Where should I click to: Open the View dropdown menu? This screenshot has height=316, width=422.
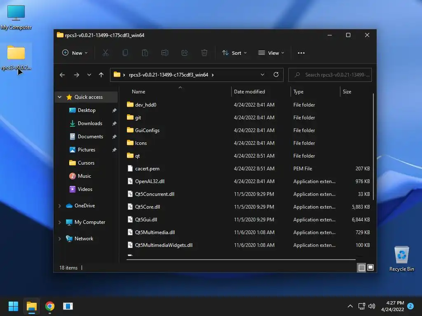coord(271,53)
